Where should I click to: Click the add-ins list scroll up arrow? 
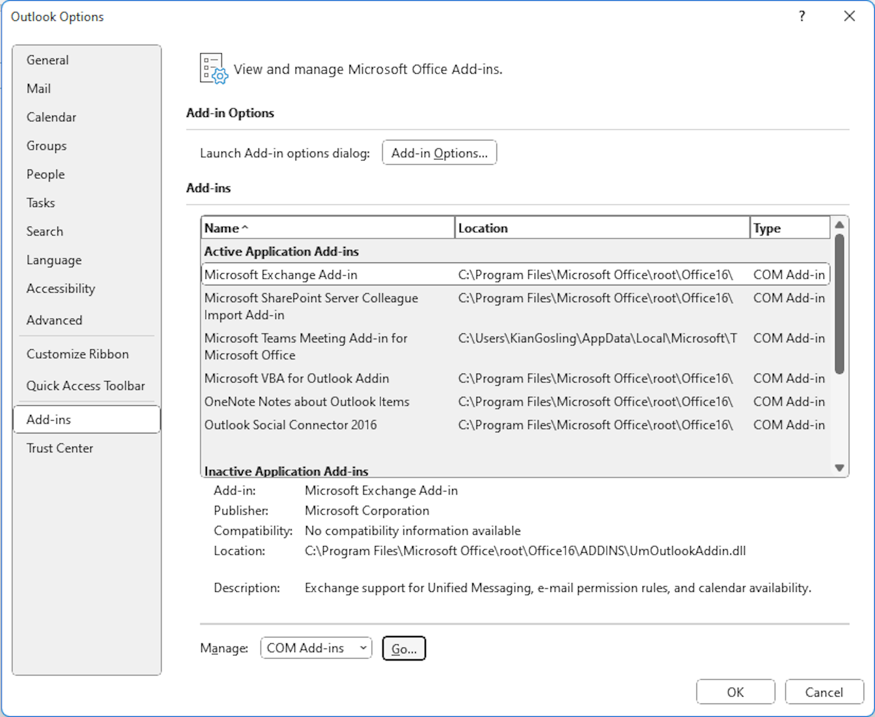[840, 225]
